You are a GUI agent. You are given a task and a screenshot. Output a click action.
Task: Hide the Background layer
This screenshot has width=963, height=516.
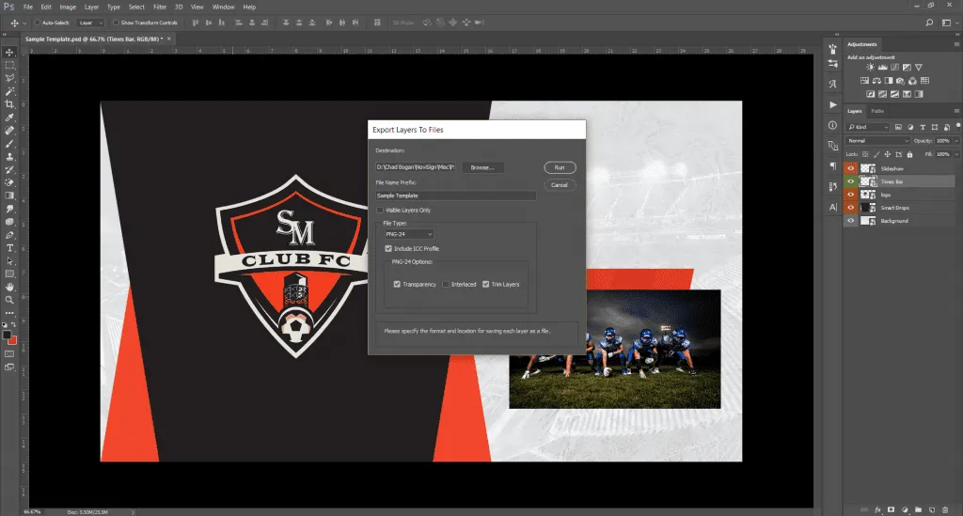click(x=851, y=221)
